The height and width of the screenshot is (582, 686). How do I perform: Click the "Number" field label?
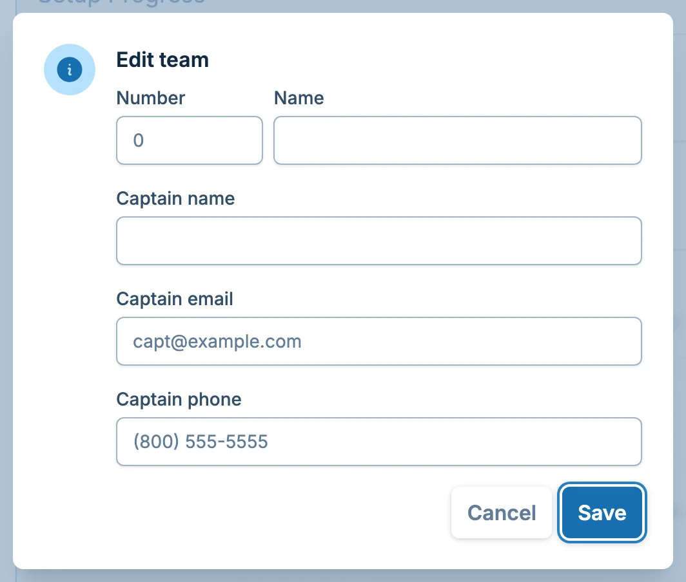click(x=150, y=98)
